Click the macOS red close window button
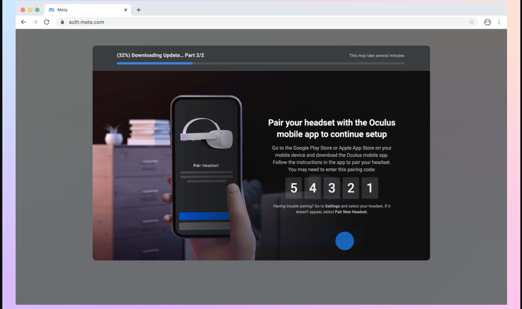Image resolution: width=522 pixels, height=309 pixels. click(x=23, y=10)
